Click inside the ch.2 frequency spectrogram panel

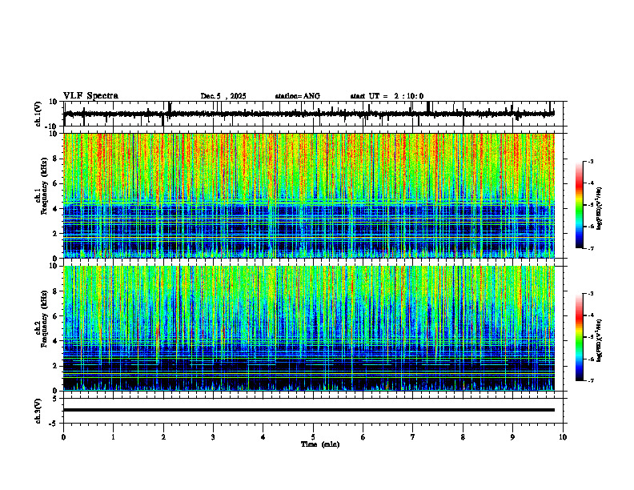click(309, 328)
